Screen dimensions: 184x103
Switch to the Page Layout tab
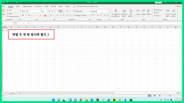pos(27,6)
